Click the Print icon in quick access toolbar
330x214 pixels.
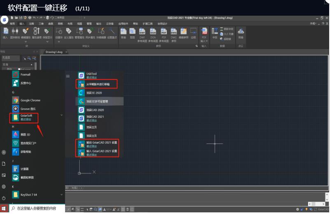point(30,18)
